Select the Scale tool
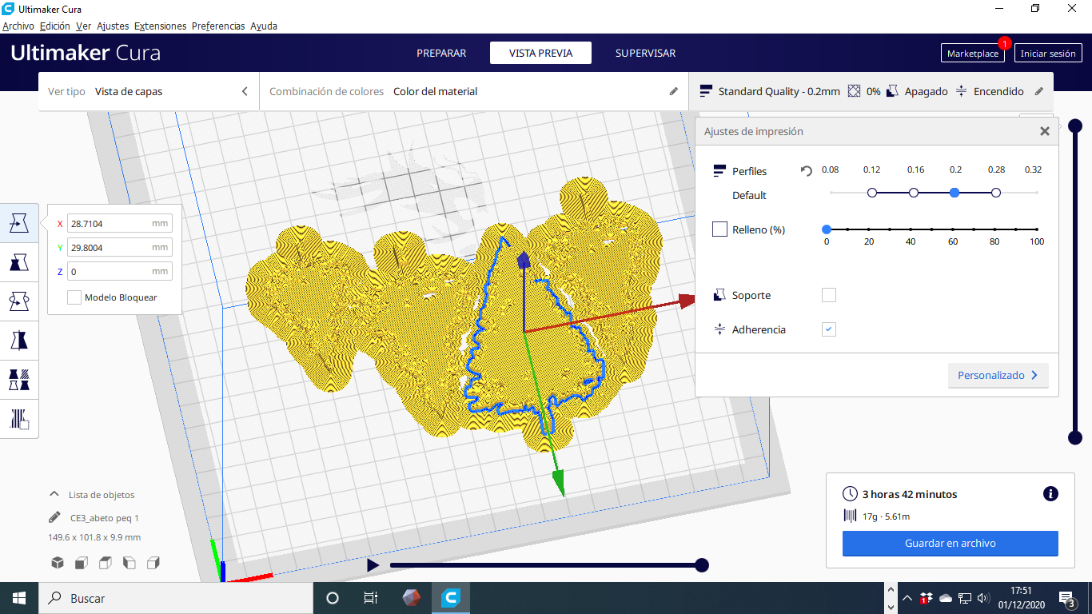The width and height of the screenshot is (1092, 614). pos(19,262)
